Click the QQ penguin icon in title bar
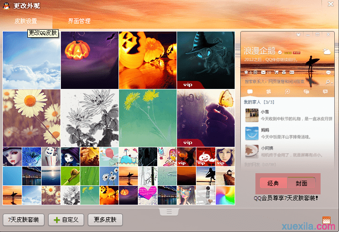 [7, 6]
